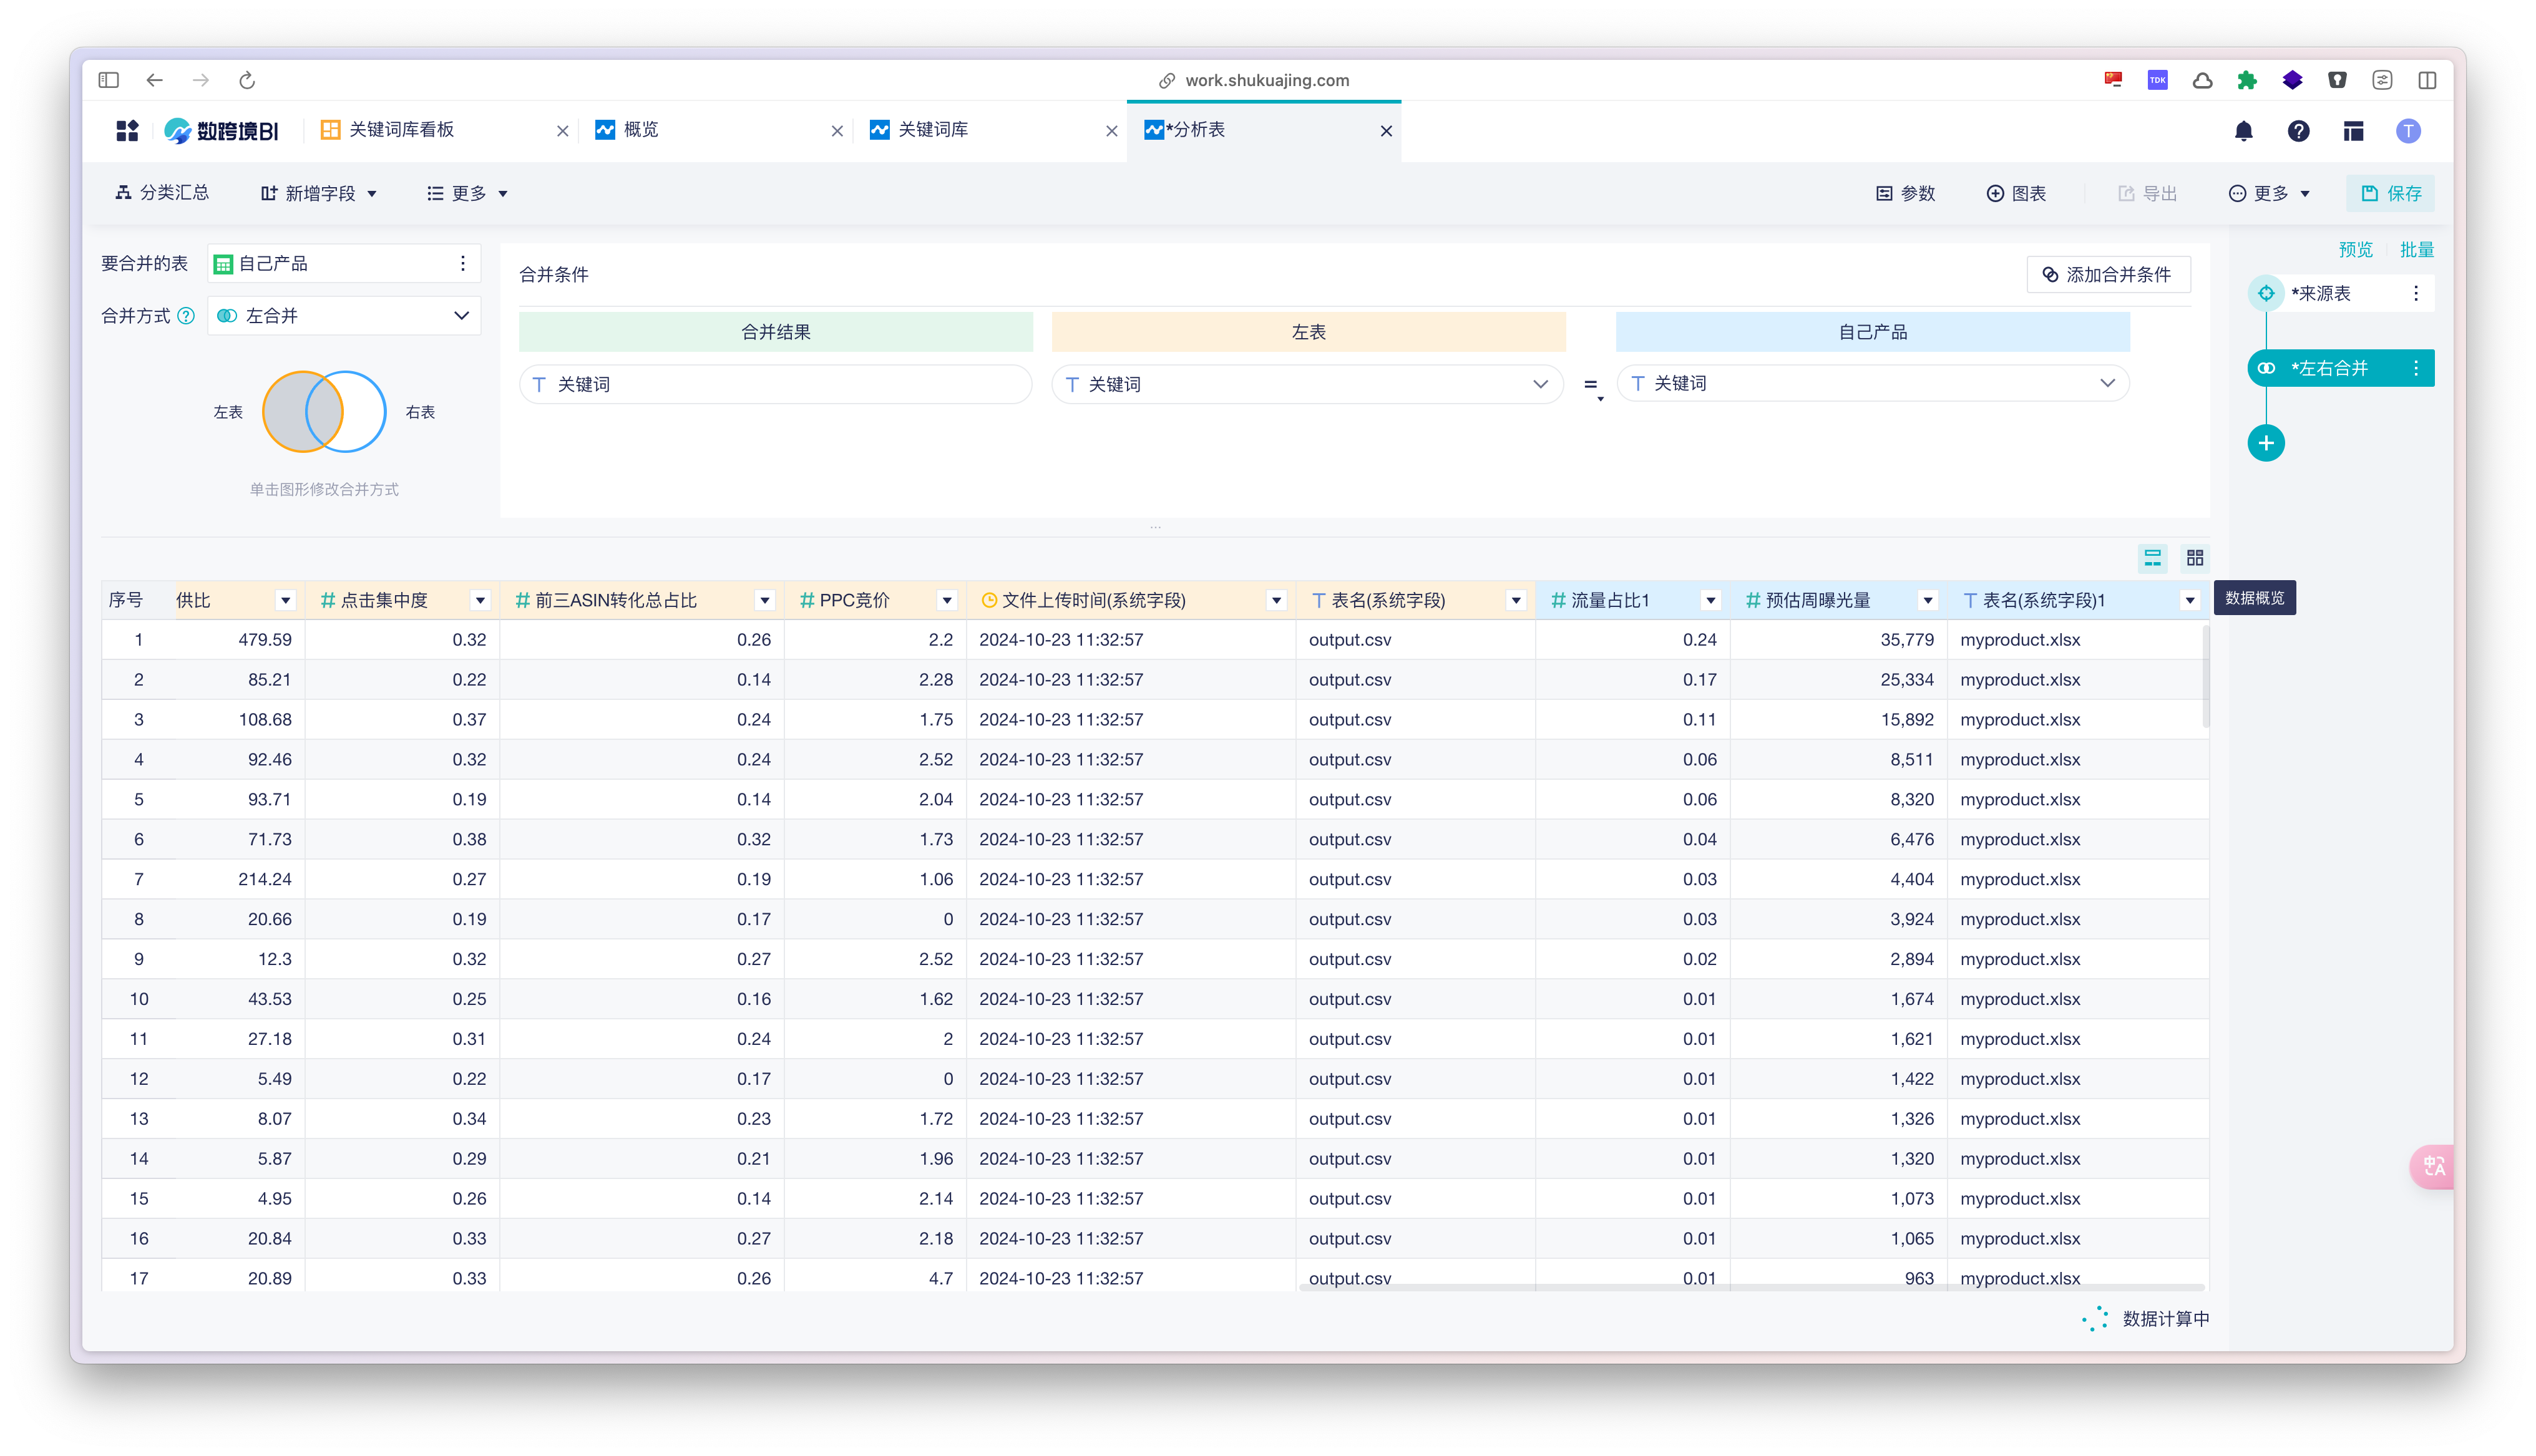Click the table horizontal scrollbar
This screenshot has width=2536, height=1456.
click(x=1752, y=1287)
